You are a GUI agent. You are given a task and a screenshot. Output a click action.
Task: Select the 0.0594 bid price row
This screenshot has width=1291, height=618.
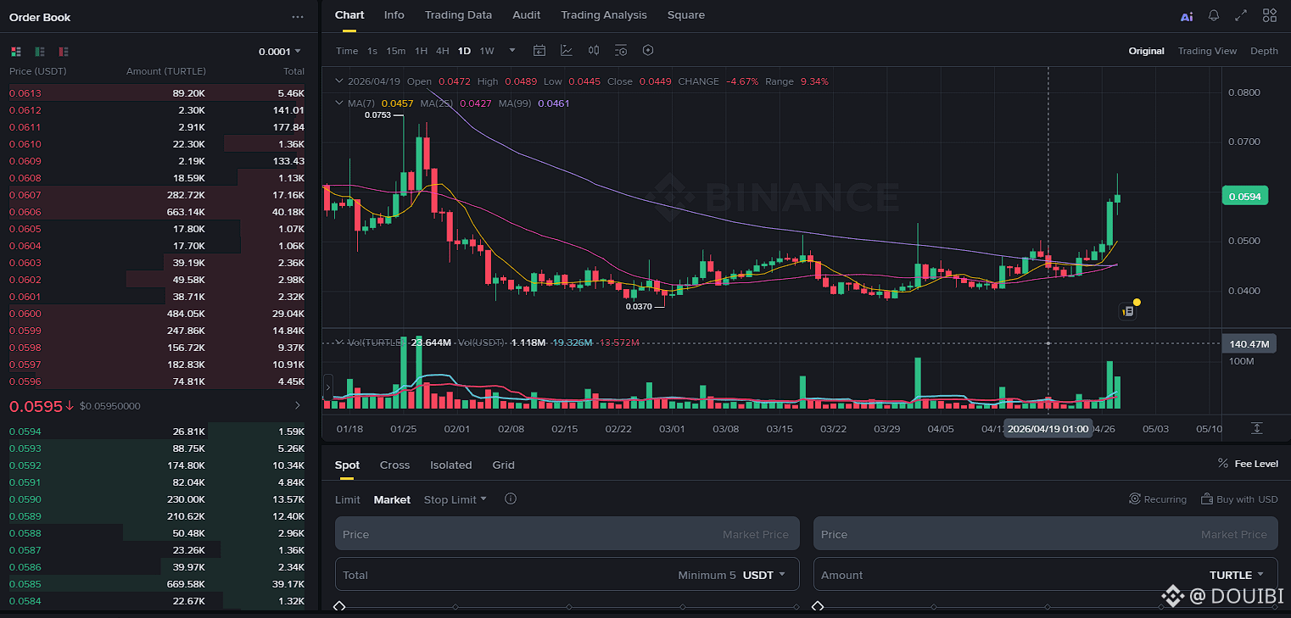pos(157,431)
